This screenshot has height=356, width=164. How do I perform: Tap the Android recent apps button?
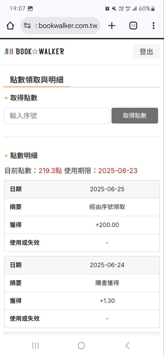click(36, 346)
